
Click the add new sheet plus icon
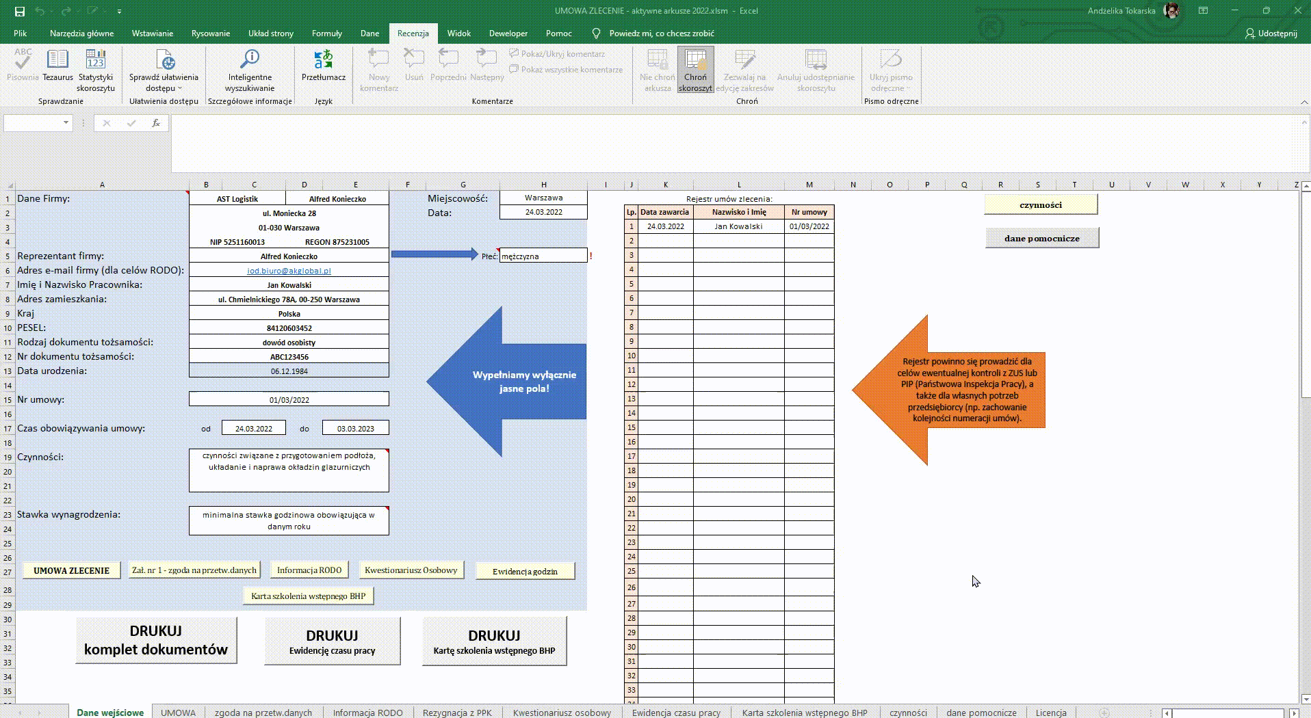pos(1104,713)
